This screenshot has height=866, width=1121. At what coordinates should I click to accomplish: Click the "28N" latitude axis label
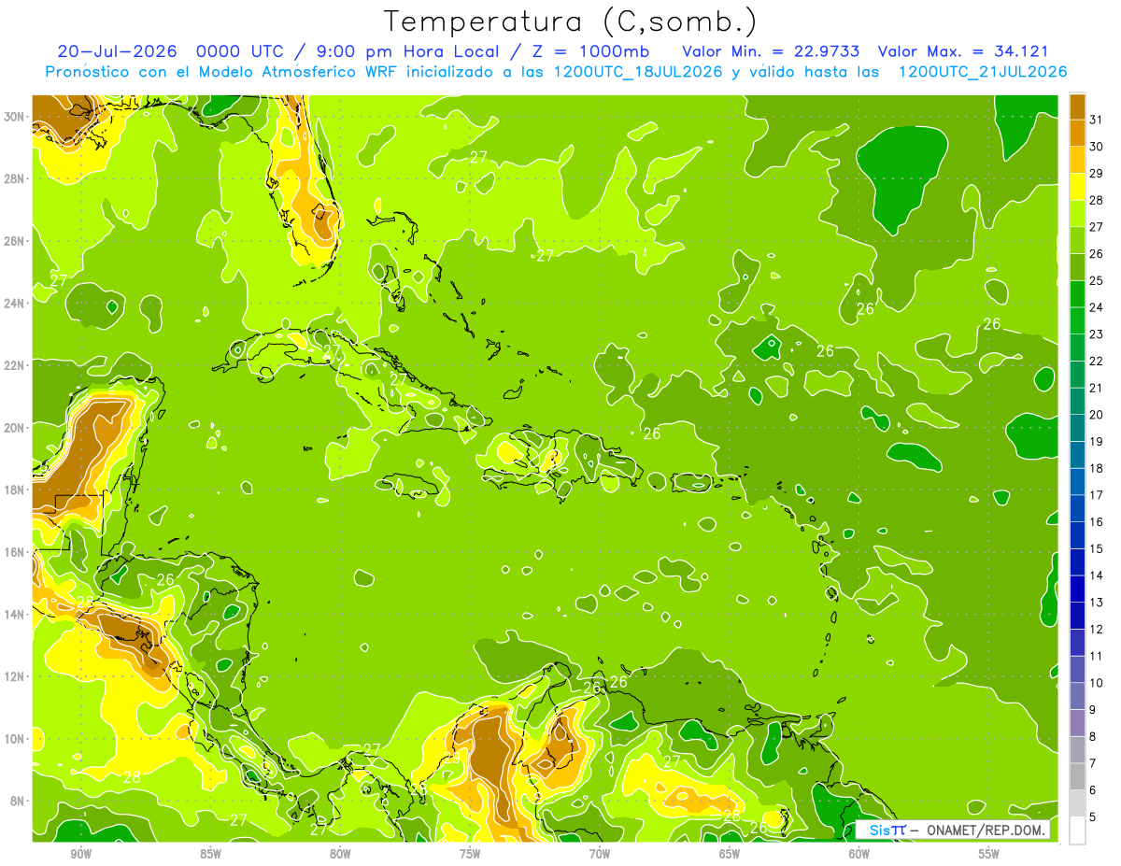pyautogui.click(x=14, y=178)
